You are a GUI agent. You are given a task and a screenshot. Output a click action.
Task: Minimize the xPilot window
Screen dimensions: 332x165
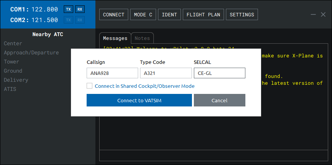tap(313, 14)
